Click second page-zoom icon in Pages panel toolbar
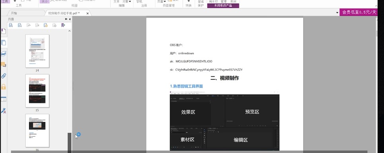384x153 pixels. (19, 25)
